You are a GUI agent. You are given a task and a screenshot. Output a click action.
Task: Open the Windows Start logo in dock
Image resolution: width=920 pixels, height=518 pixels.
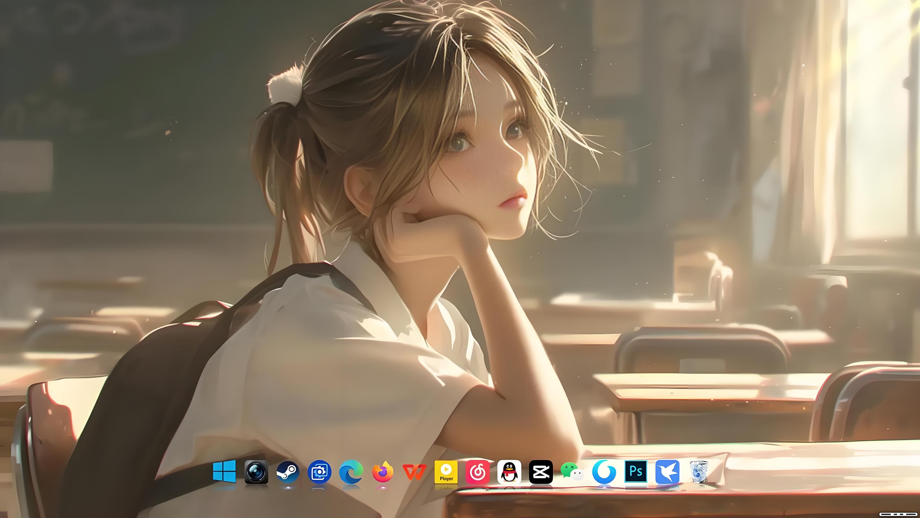(x=224, y=471)
